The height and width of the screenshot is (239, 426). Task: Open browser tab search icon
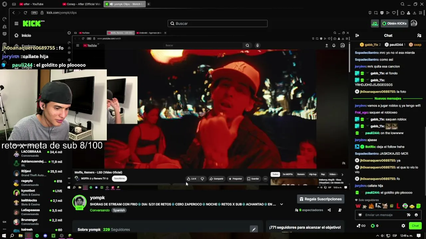click(402, 4)
